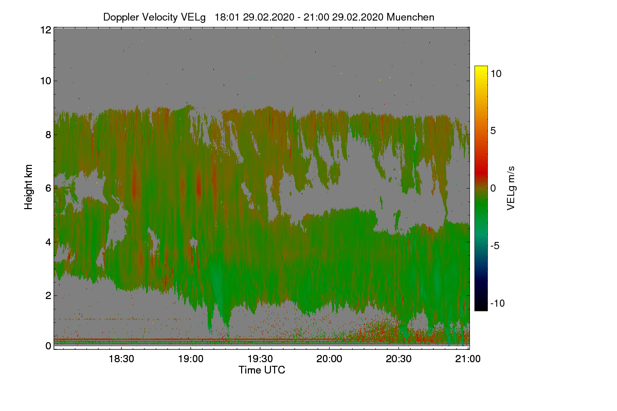Click the height tick label 2
The width and height of the screenshot is (617, 411).
(x=48, y=295)
